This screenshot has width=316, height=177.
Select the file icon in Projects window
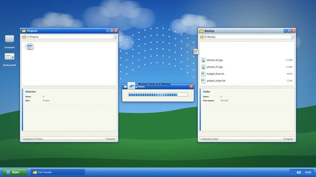(30, 47)
